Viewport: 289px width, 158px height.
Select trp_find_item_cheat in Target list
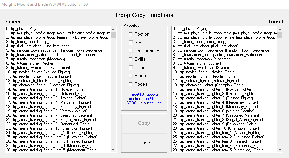pyautogui.click(x=225, y=46)
